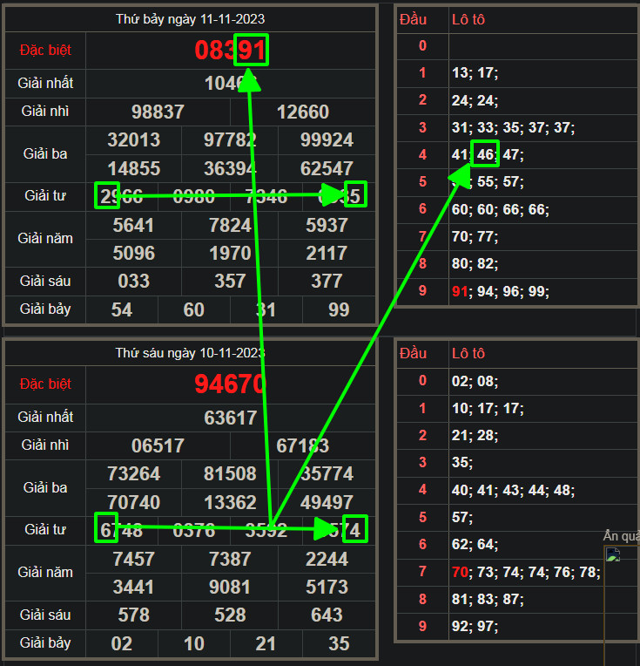This screenshot has height=666, width=640.
Task: Select Giải nhì number 98837
Action: pyautogui.click(x=158, y=112)
